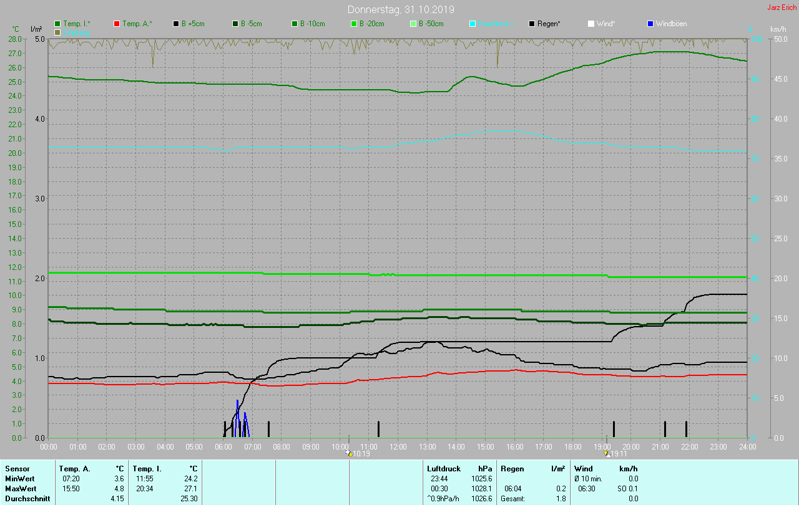Click the white Wind legend square
The width and height of the screenshot is (799, 505).
[x=591, y=24]
